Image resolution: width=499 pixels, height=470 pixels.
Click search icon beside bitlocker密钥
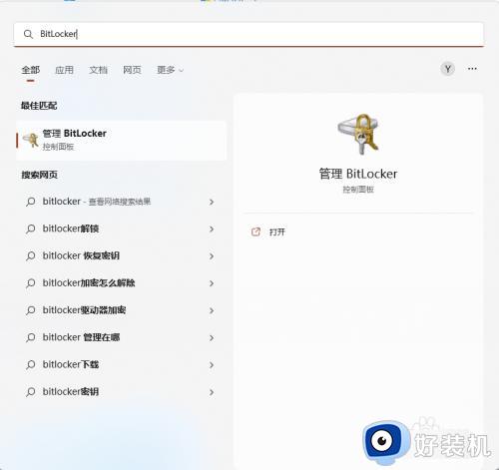tap(31, 392)
